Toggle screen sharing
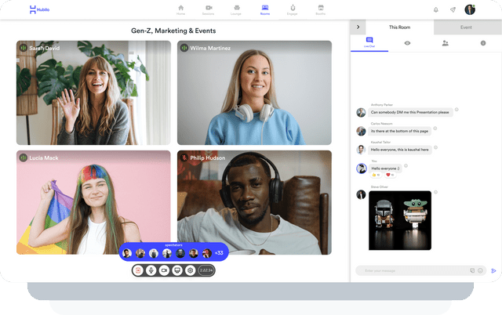This screenshot has height=315, width=502. pyautogui.click(x=176, y=270)
